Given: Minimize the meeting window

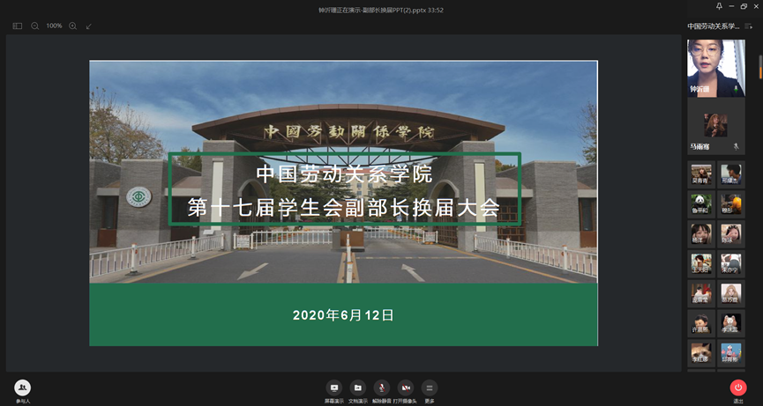Looking at the screenshot, I should pos(731,6).
